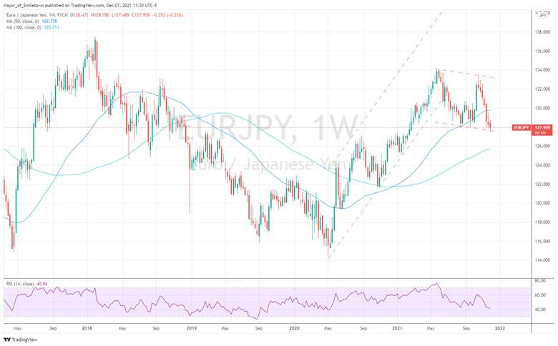Select the 2019 time axis label
558x346 pixels.
(192, 328)
